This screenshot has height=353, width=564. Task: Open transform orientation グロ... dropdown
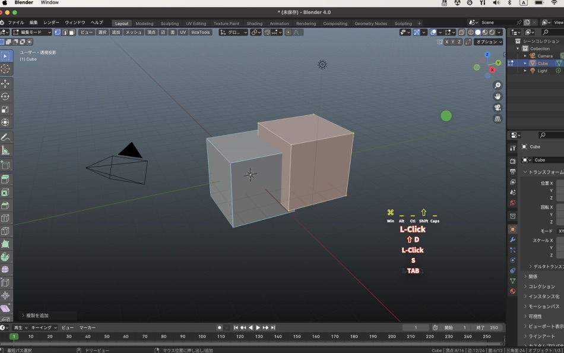click(233, 33)
